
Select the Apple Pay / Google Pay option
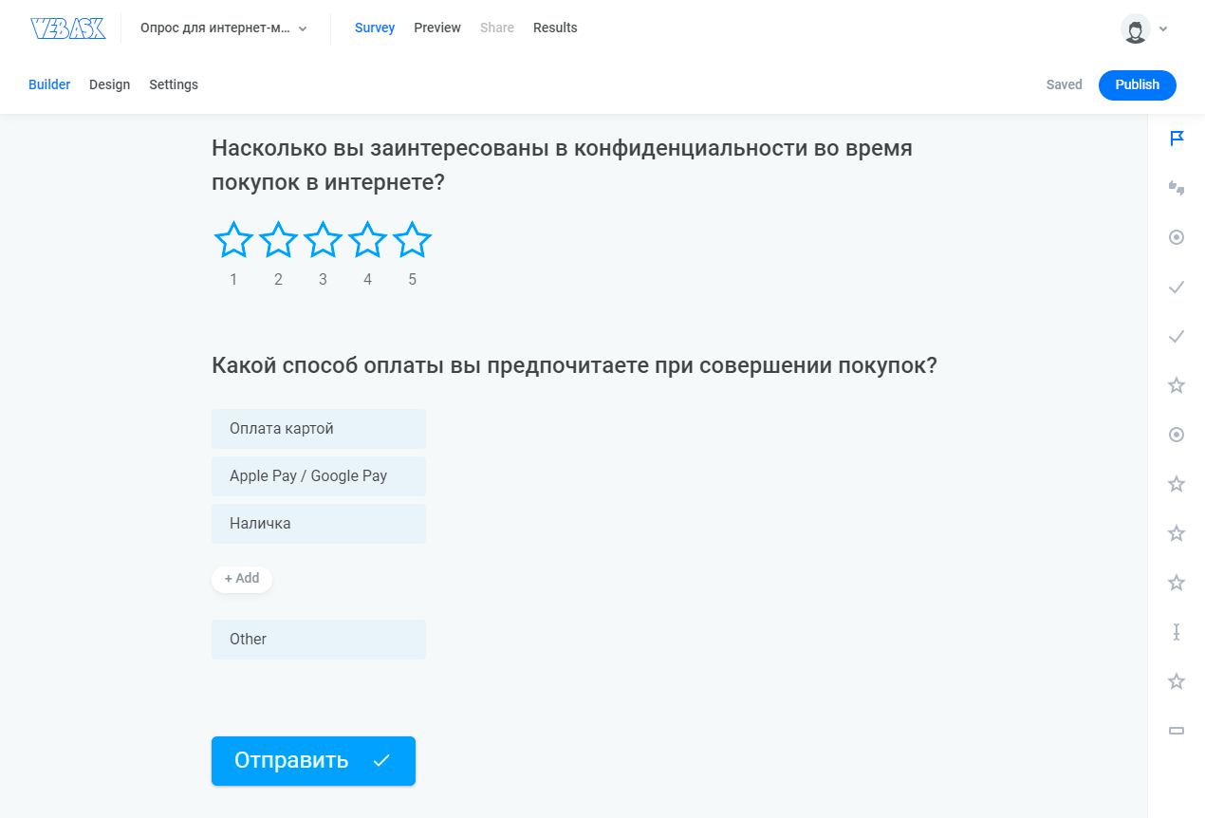[318, 475]
